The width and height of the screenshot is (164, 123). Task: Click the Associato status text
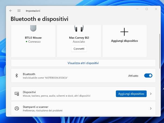pos(79,42)
